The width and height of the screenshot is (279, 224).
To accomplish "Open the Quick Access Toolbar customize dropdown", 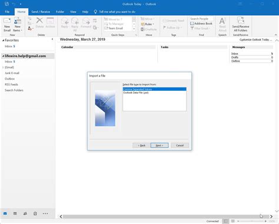I will [21, 4].
